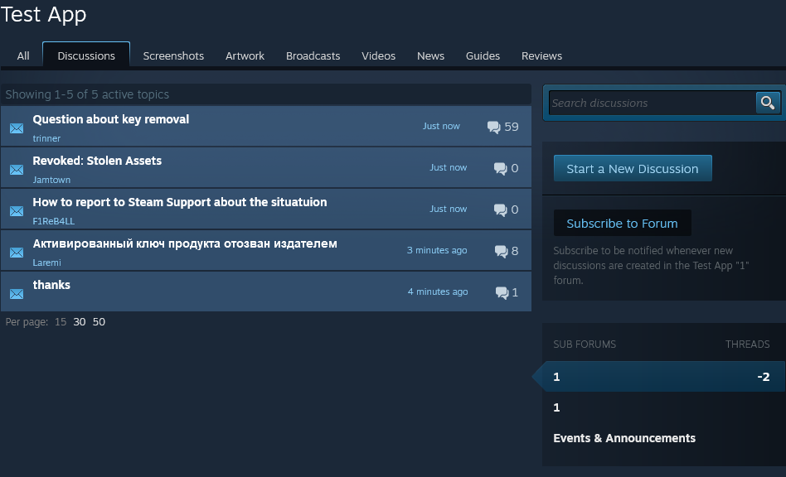Screen dimensions: 786x477
Task: Click reply bubble icon showing 8 comments
Action: tap(502, 251)
